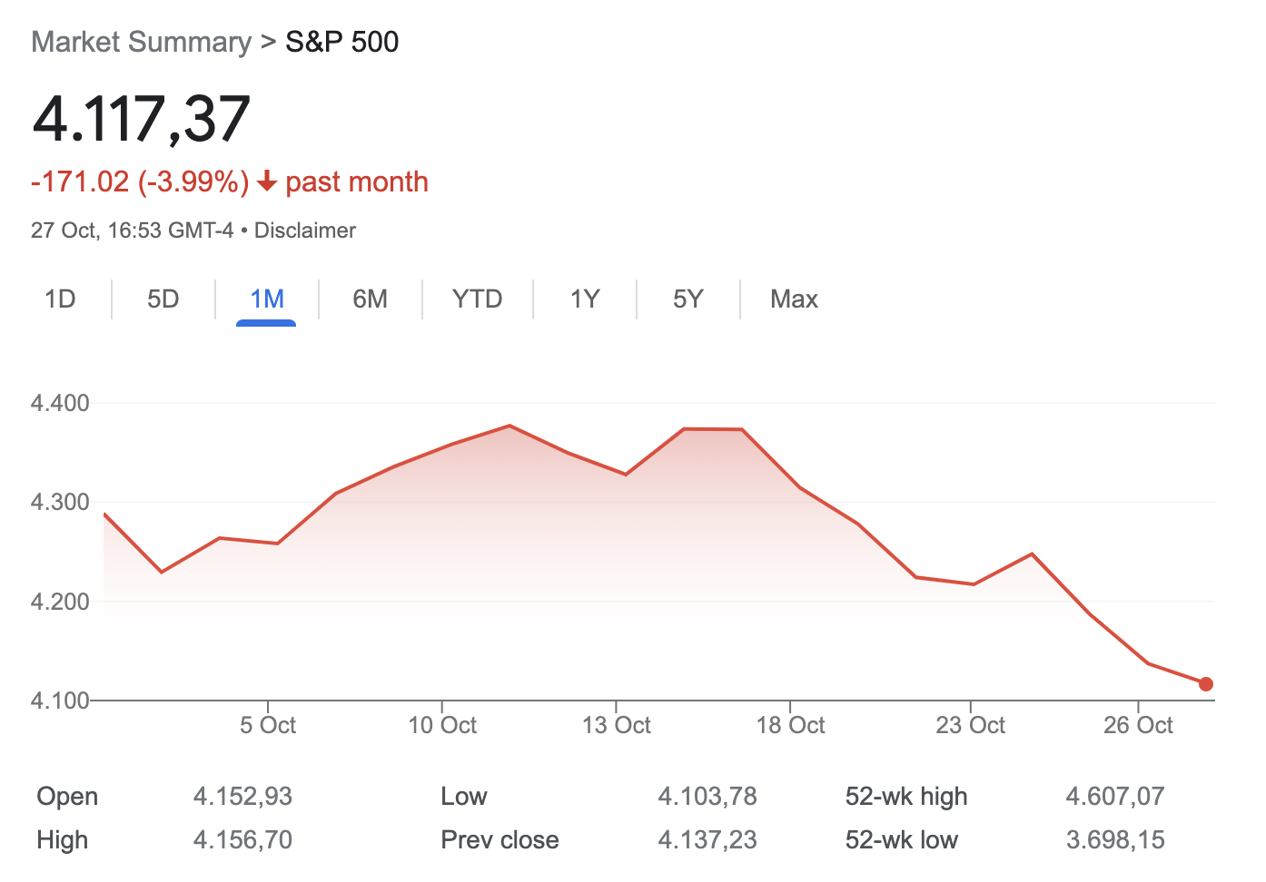This screenshot has width=1266, height=882.
Task: Switch to the 1Y chart range
Action: (585, 299)
